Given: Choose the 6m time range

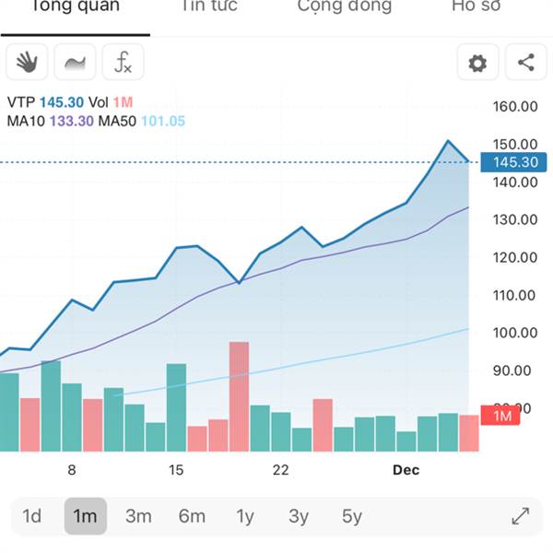Looking at the screenshot, I should (x=192, y=516).
